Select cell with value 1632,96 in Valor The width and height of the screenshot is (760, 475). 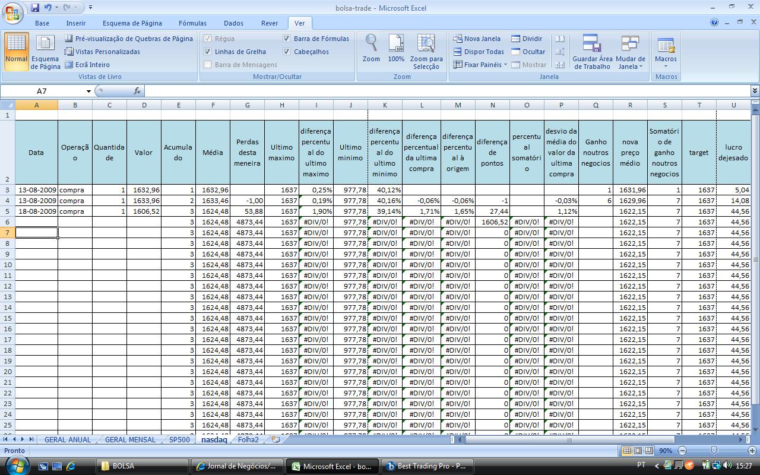point(144,190)
